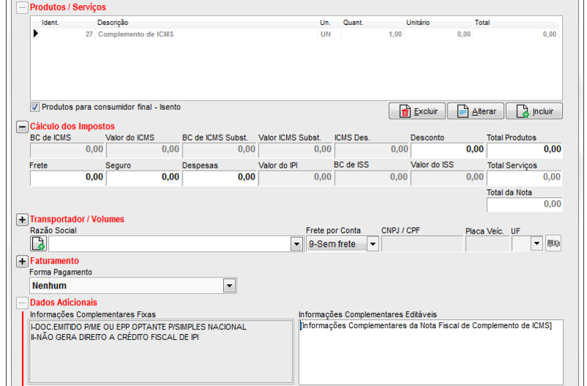
Task: Collapse the Dados Adicionais section
Action: coord(22,303)
